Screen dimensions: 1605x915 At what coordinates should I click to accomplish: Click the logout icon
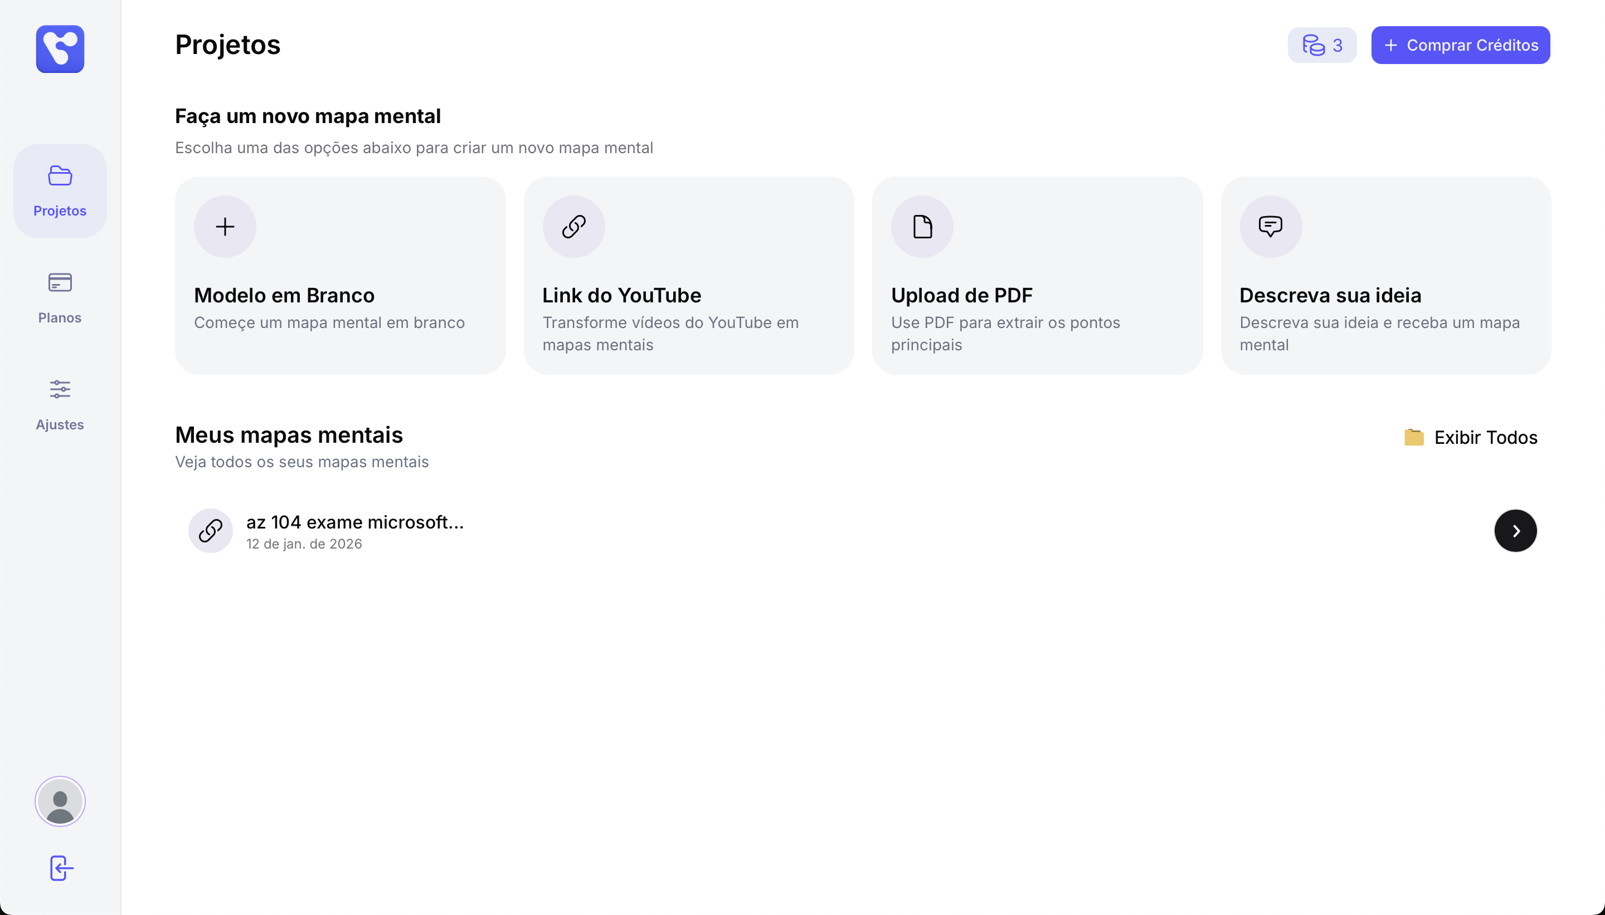click(x=61, y=868)
